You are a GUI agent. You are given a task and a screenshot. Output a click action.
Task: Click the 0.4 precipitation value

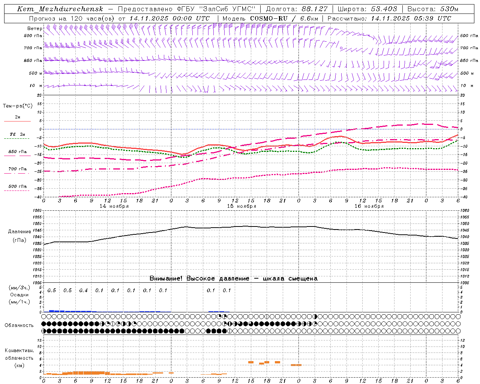84,291
